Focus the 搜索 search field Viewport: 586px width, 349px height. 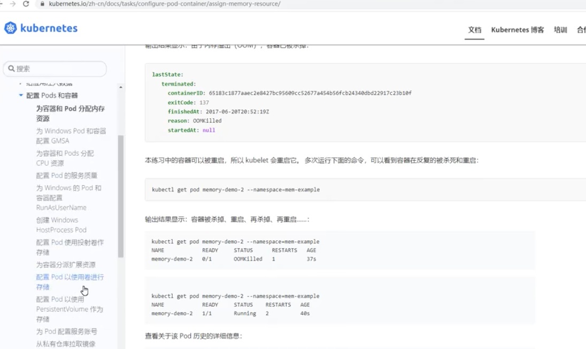click(x=55, y=69)
